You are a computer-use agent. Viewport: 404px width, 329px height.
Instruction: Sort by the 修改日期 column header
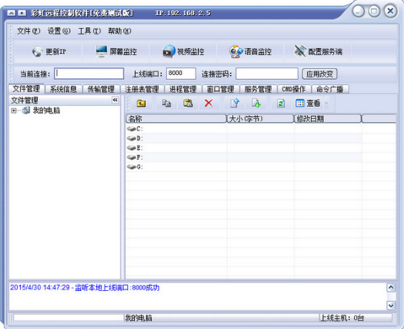(327, 119)
